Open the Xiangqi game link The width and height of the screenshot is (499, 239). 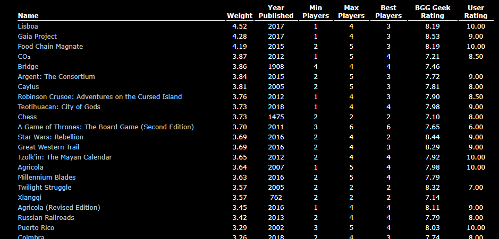pos(30,198)
